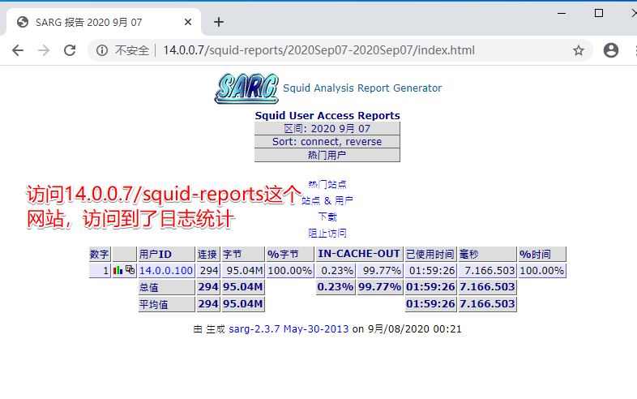
Task: Click the 毫秒 column header
Action: (488, 254)
